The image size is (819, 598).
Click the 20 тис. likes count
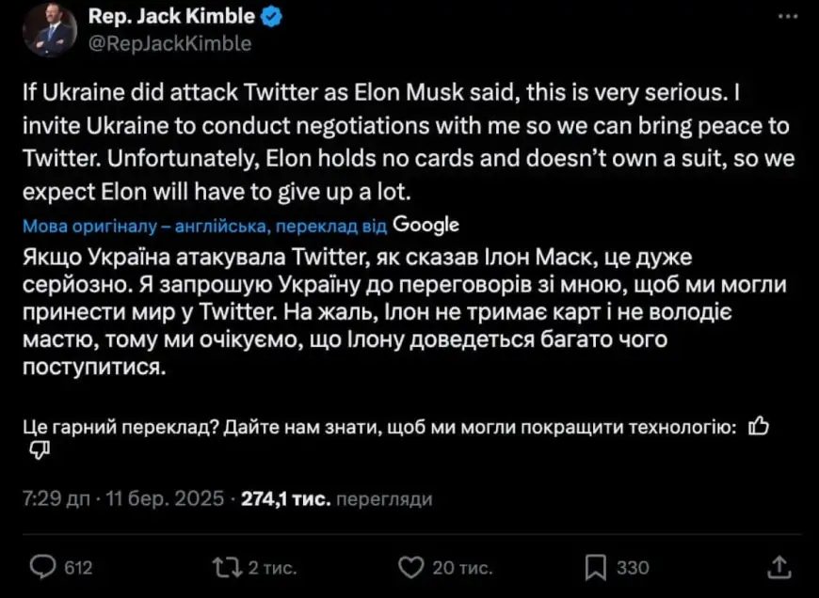[461, 567]
